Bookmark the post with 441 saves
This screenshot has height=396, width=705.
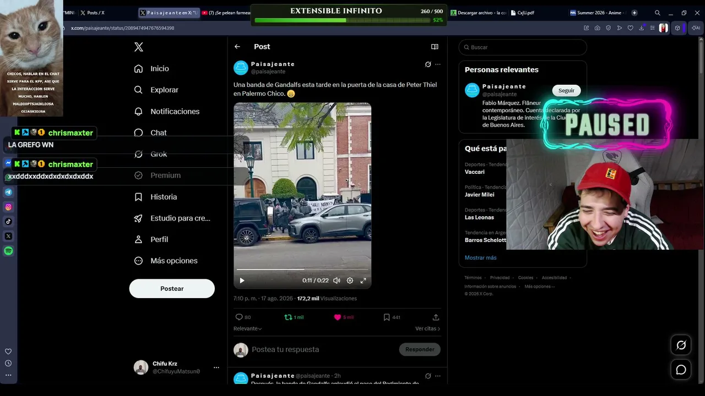click(x=387, y=317)
